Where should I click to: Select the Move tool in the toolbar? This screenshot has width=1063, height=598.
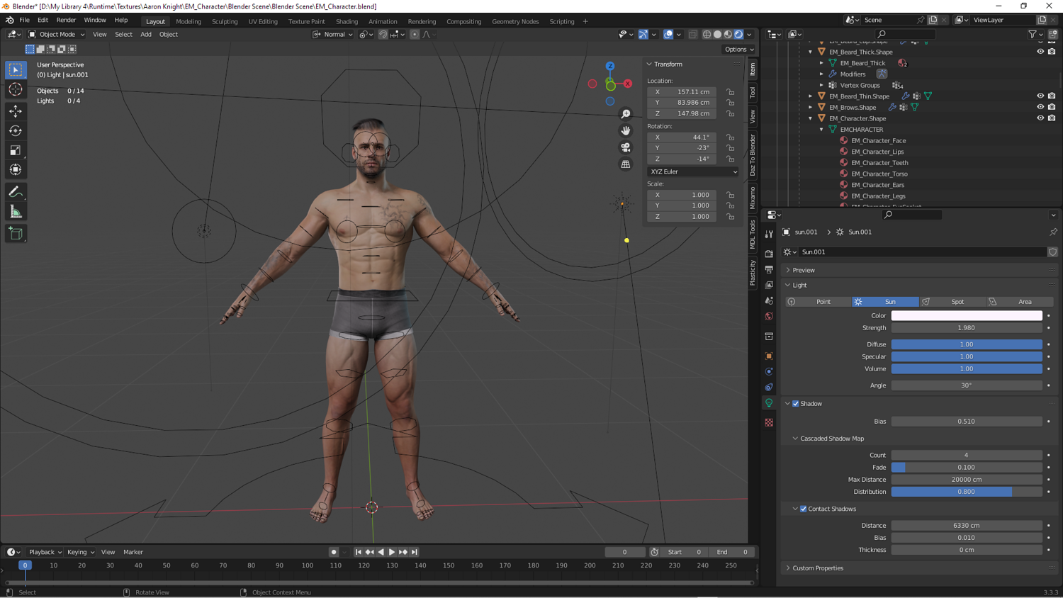(16, 111)
